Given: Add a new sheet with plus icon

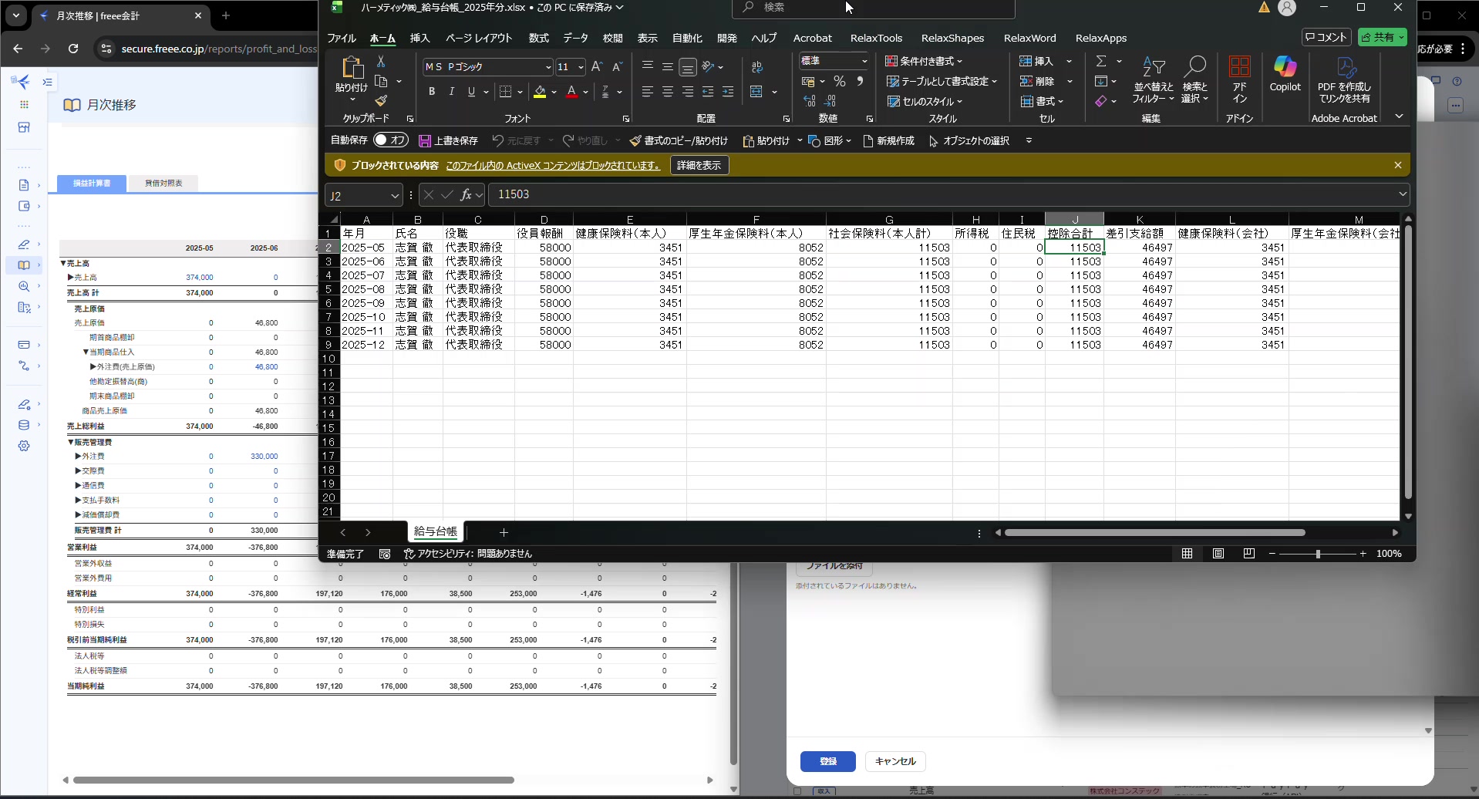Looking at the screenshot, I should [x=504, y=532].
